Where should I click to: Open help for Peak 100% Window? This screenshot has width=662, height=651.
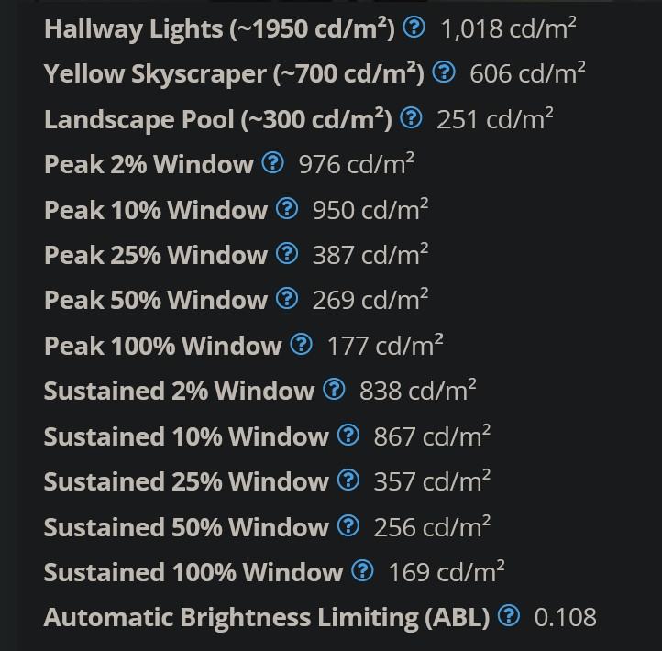click(302, 345)
